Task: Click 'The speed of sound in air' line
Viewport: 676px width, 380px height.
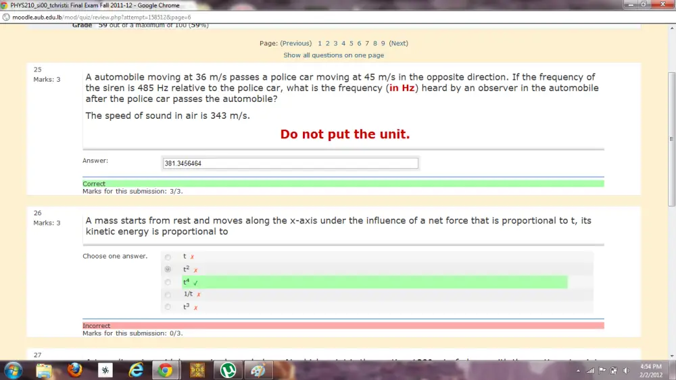Action: click(x=168, y=115)
